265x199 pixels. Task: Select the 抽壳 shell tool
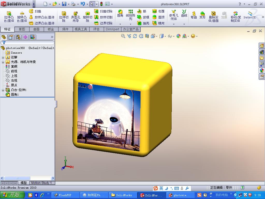143,23
